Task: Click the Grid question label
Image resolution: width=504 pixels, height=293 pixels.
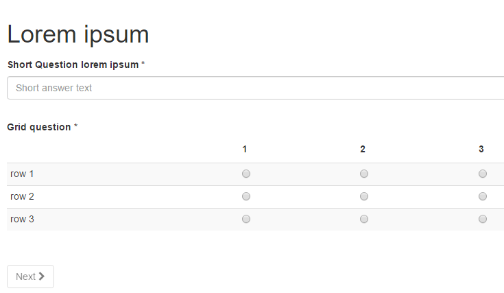Action: click(x=39, y=127)
